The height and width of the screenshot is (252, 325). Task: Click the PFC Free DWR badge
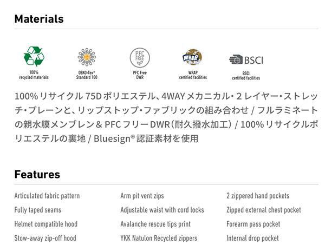click(139, 57)
